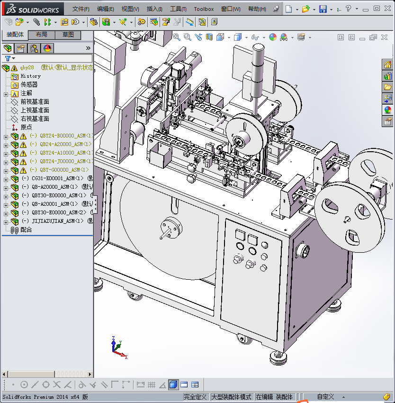Image resolution: width=395 pixels, height=403 pixels.
Task: Toggle the hide/show items glasses icon
Action: [x=255, y=37]
